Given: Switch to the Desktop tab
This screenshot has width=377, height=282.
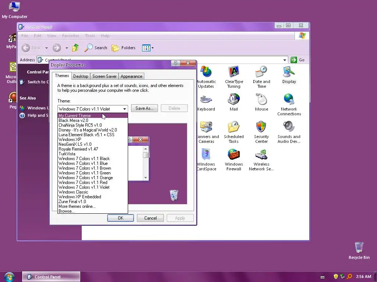Looking at the screenshot, I should [x=81, y=76].
